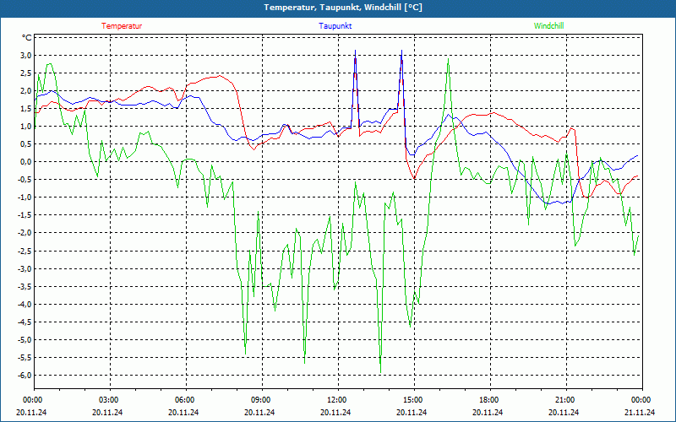The image size is (676, 422).
Task: Click the 1,0 y-axis value
Action: [26, 126]
